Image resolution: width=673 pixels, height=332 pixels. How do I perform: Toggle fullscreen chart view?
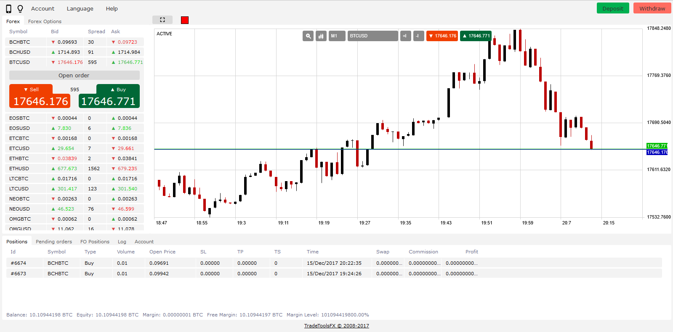coord(162,20)
